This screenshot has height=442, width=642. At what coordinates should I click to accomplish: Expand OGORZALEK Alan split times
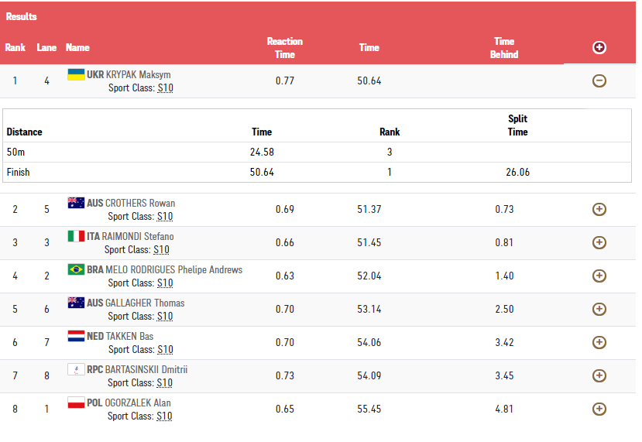[599, 409]
